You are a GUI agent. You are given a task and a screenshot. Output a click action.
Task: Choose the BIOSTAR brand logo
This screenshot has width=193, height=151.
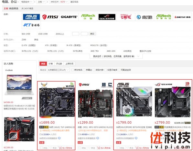pos(182,17)
